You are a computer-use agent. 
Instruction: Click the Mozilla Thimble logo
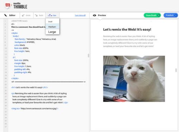coord(16,6)
